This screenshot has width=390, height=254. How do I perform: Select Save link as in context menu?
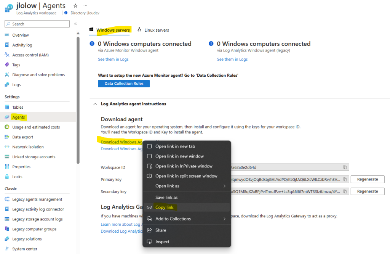187,198
